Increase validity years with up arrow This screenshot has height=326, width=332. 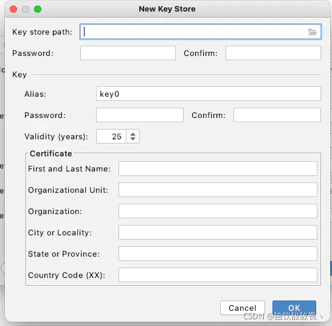pos(133,134)
